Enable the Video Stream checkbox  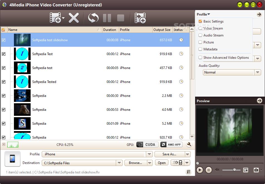click(200, 28)
